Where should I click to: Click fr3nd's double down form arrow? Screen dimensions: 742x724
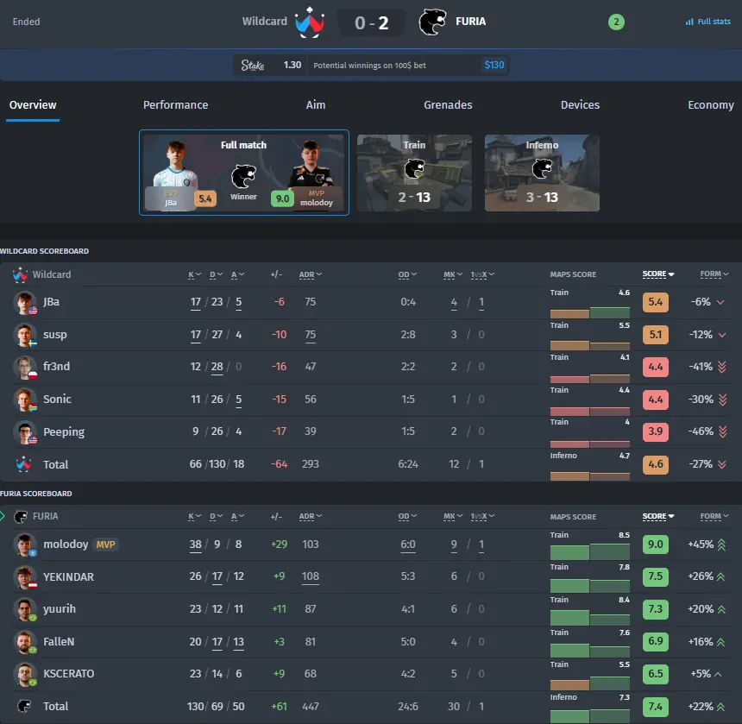click(722, 368)
